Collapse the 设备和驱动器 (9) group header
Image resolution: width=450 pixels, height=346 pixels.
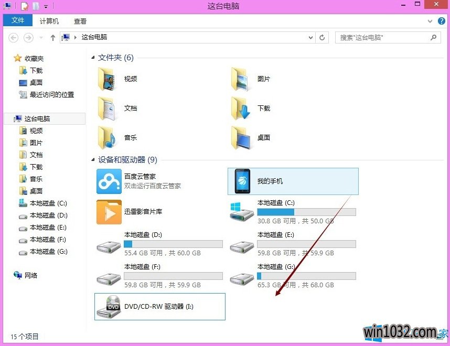pyautogui.click(x=127, y=160)
